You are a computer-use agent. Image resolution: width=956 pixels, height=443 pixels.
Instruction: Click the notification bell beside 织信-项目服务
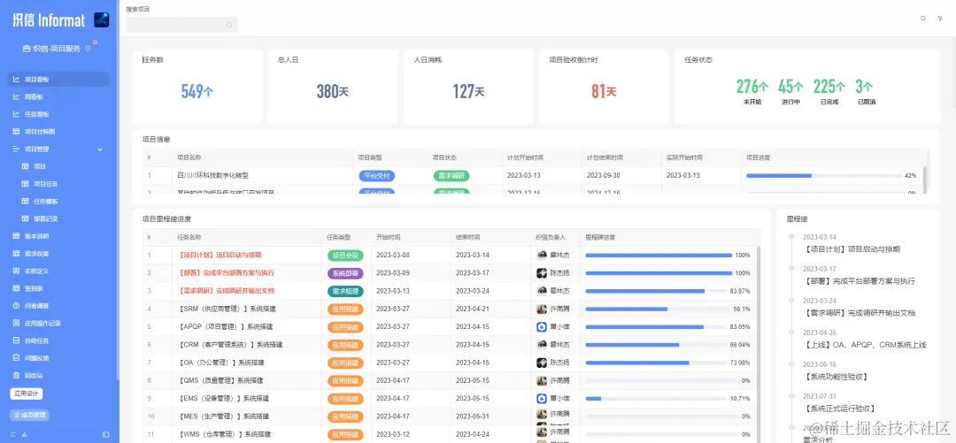[x=88, y=49]
